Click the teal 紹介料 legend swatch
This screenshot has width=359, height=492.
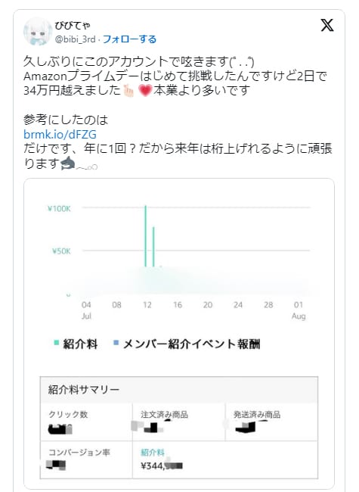[57, 343]
